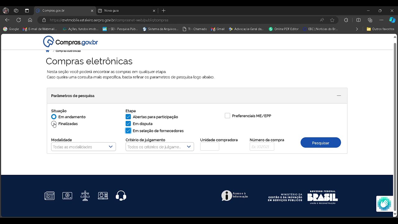Open the Modalidade dropdown
Image resolution: width=398 pixels, height=224 pixels.
83,147
